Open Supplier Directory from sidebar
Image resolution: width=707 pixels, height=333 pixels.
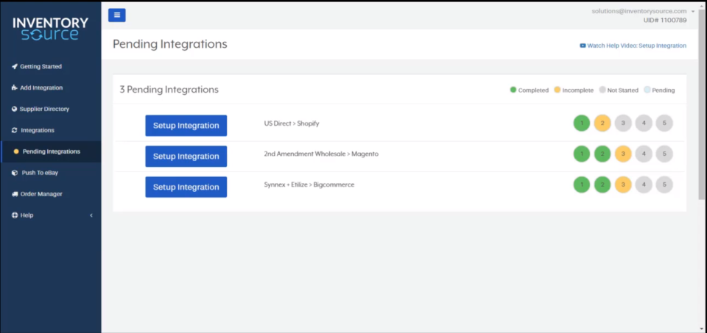(x=45, y=109)
